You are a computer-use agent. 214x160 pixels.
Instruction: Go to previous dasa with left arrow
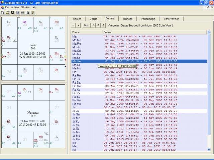click(74, 25)
